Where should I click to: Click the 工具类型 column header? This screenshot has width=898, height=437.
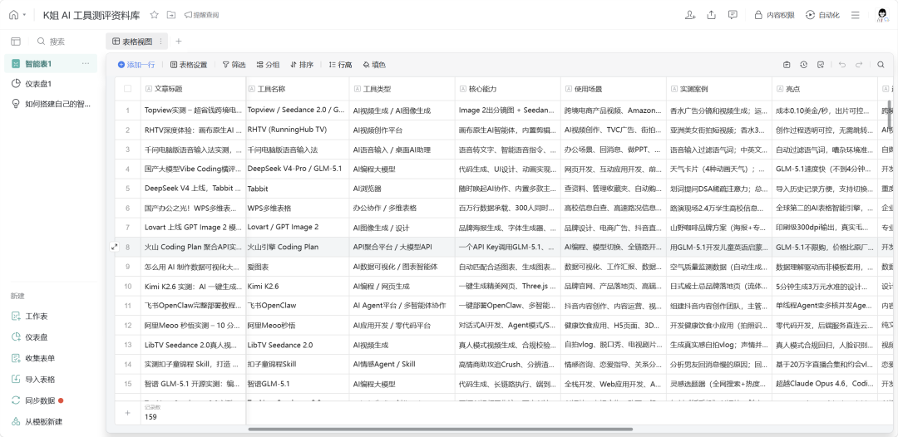(x=402, y=89)
